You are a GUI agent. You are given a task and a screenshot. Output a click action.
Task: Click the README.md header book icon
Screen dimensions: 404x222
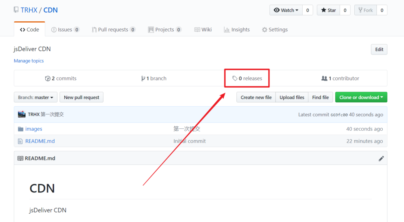21,158
